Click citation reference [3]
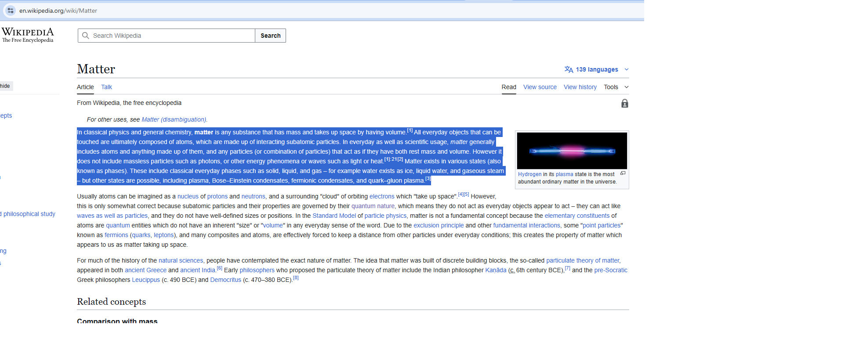 tap(428, 179)
